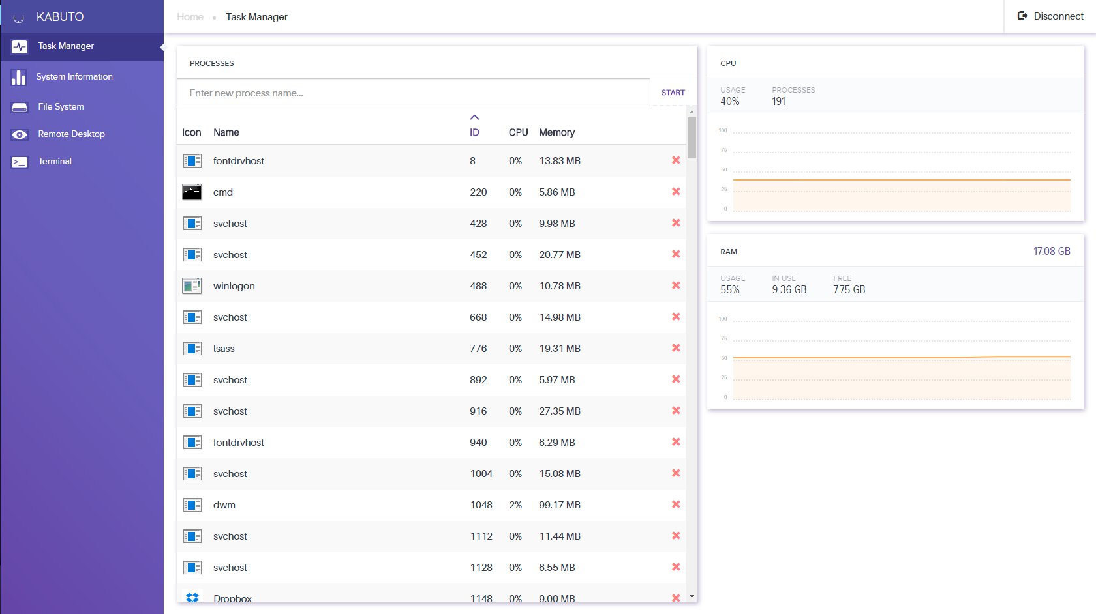Click the cmd console icon

click(192, 192)
